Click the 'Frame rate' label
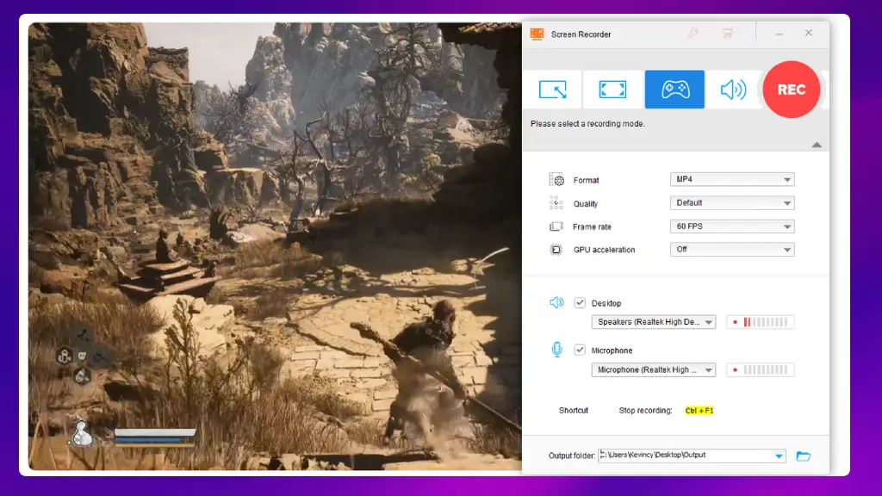The width and height of the screenshot is (882, 496). tap(592, 226)
